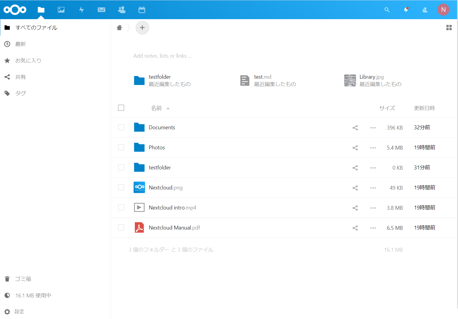Select 共有 shares in sidebar
This screenshot has height=319, width=458.
(55, 77)
